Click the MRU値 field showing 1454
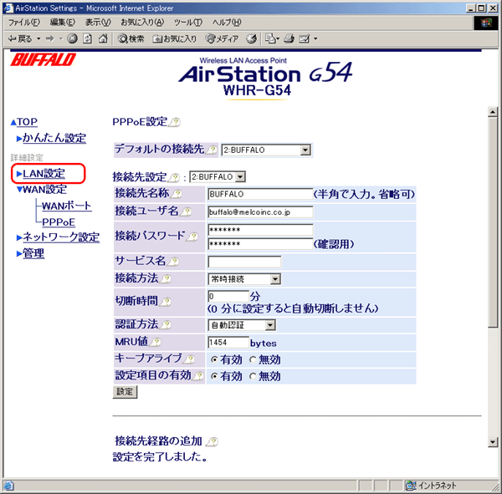The image size is (502, 494). click(228, 343)
